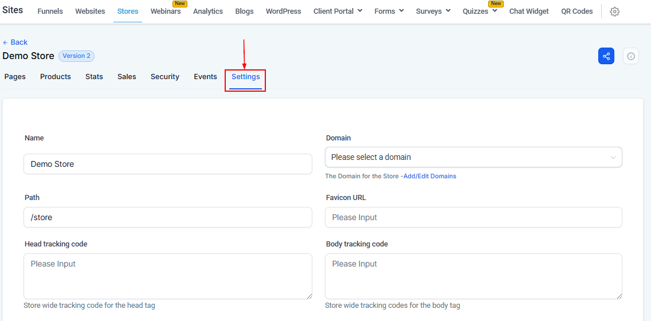Click the Version 2 badge
The image size is (651, 321).
click(76, 56)
